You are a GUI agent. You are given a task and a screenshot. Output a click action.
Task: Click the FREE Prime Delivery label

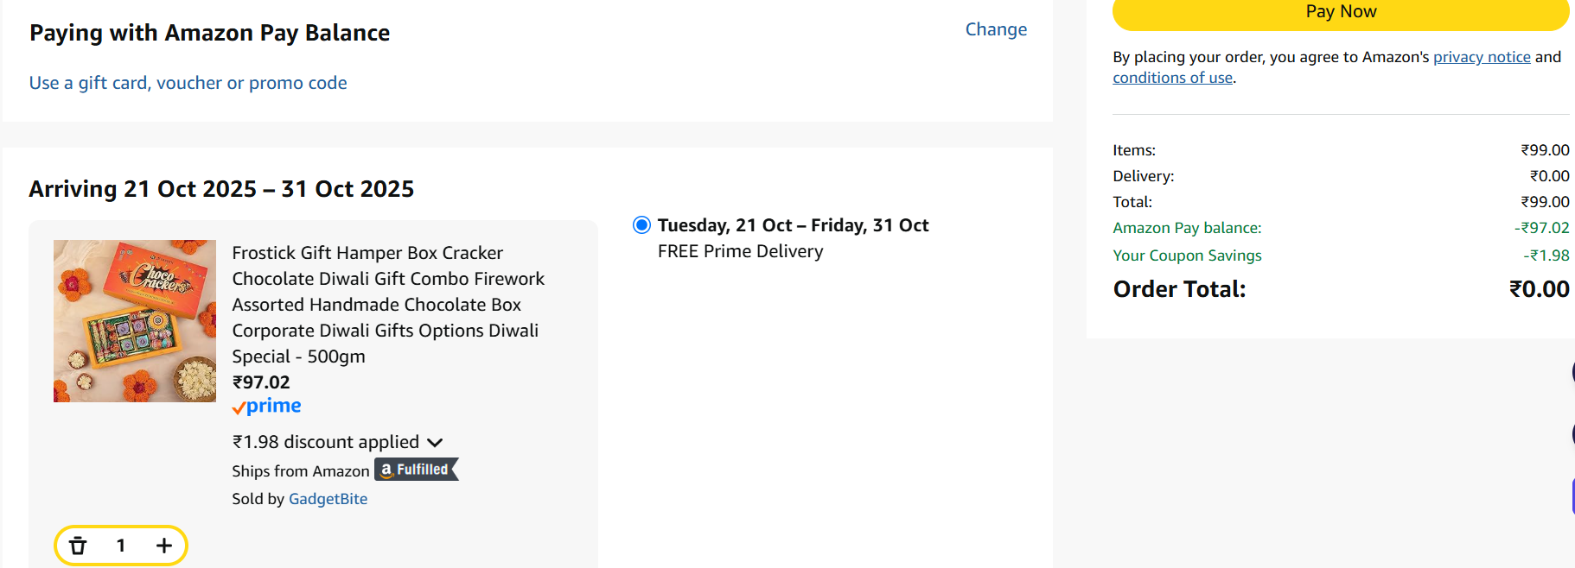tap(740, 251)
